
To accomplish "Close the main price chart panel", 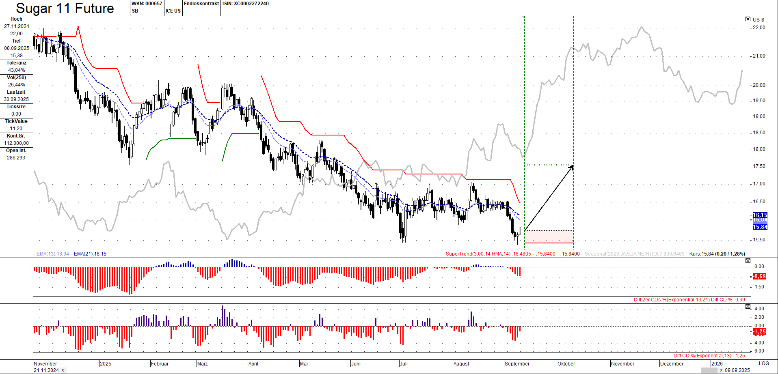I will click(x=748, y=19).
